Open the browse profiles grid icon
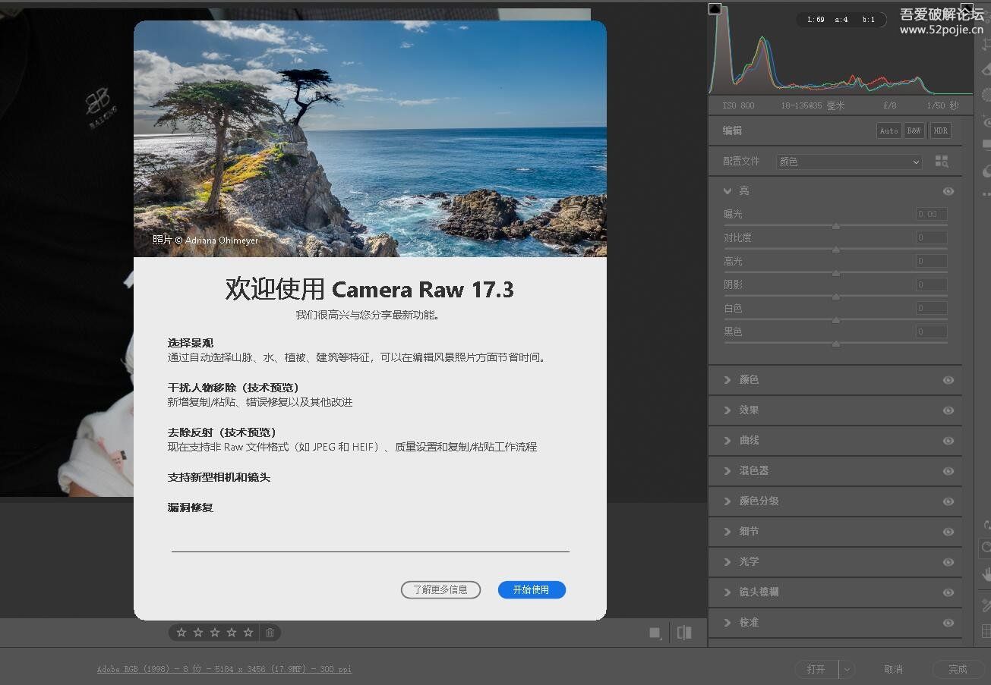 (942, 162)
